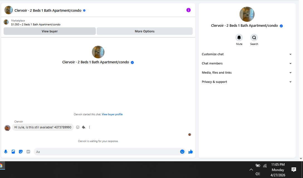This screenshot has width=303, height=178.
Task: Click the center conversation listing photo
Action: pyautogui.click(x=98, y=52)
